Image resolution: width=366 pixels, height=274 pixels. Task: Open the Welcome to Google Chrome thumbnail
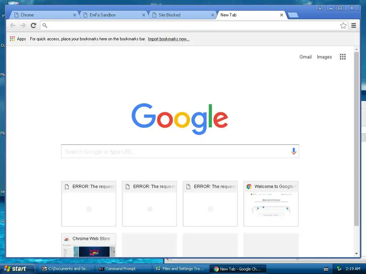click(x=271, y=204)
